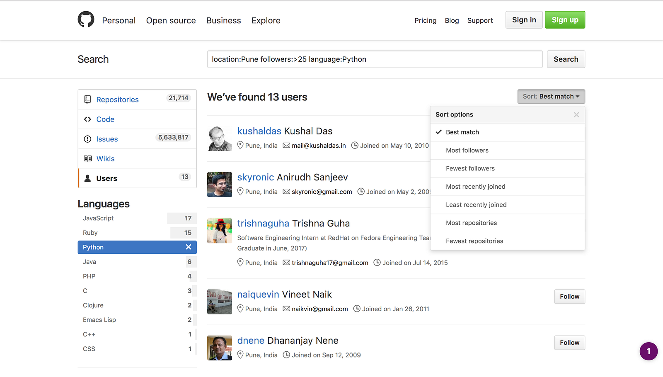Viewport: 663px width, 377px height.
Task: Click the purple notification badge
Action: pos(648,351)
